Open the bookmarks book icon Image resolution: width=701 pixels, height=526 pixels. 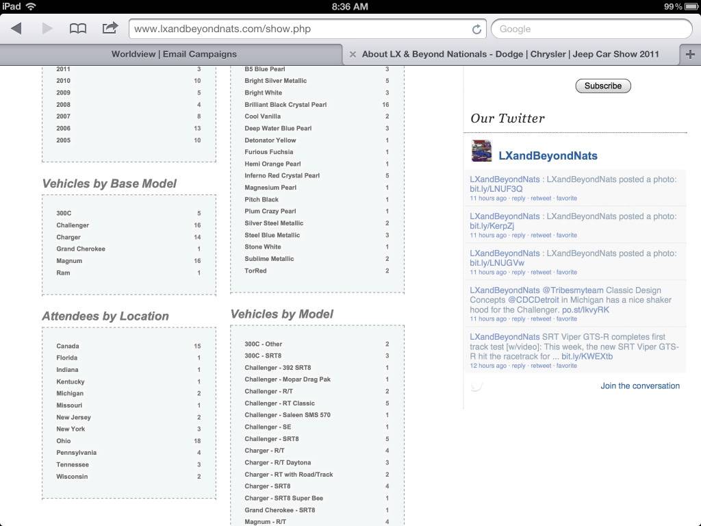(x=78, y=29)
